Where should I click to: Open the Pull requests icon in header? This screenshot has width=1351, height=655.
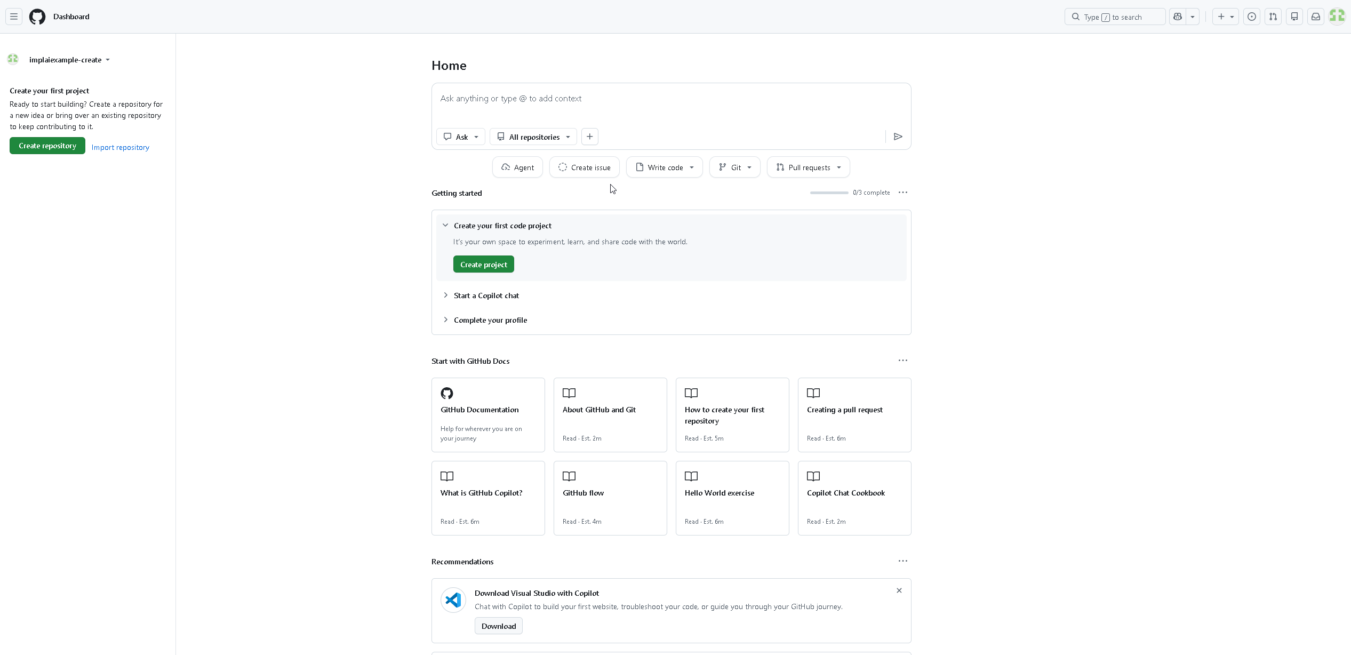point(1273,17)
